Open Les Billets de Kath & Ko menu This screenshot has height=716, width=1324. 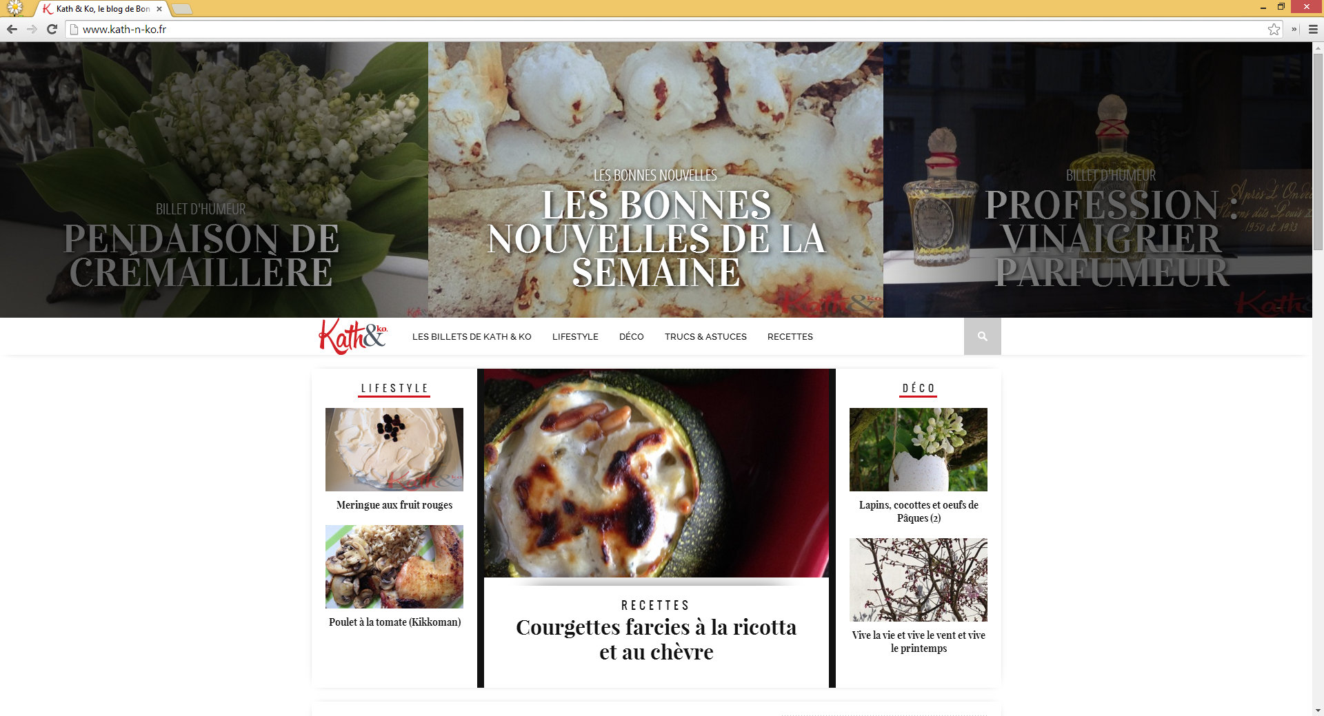[472, 336]
